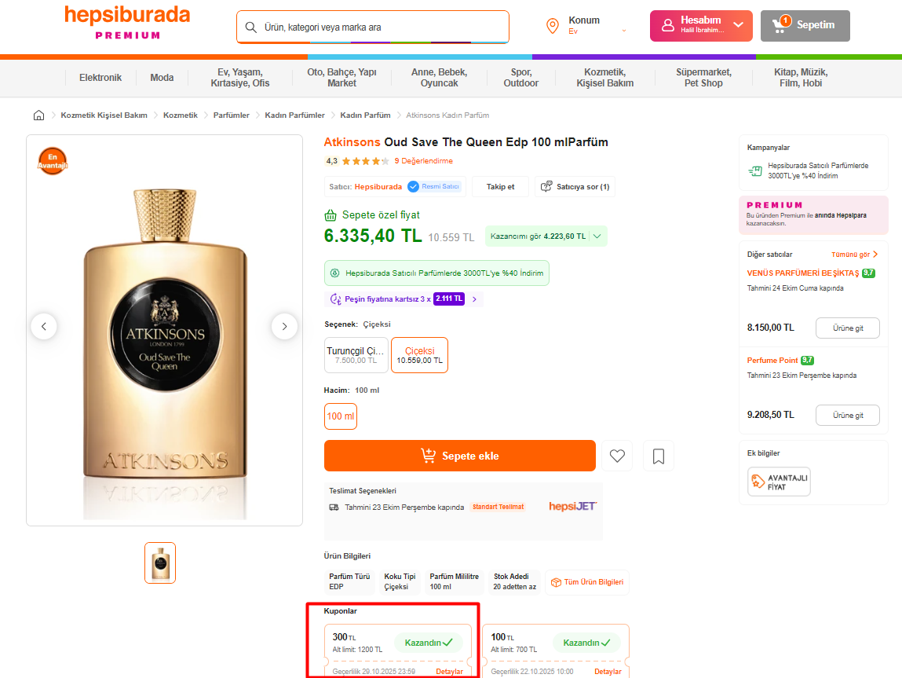Select the Turunçgil scent option
902x678 pixels.
click(x=356, y=355)
